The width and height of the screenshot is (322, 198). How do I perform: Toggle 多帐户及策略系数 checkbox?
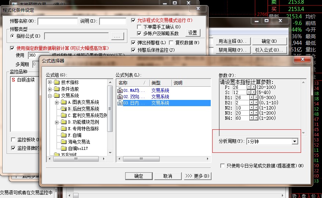(x=139, y=33)
